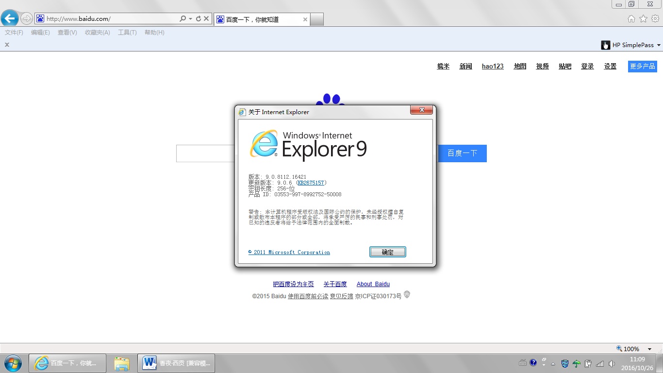This screenshot has width=663, height=373.
Task: Expand the address bar search dropdown arrow
Action: tap(191, 19)
